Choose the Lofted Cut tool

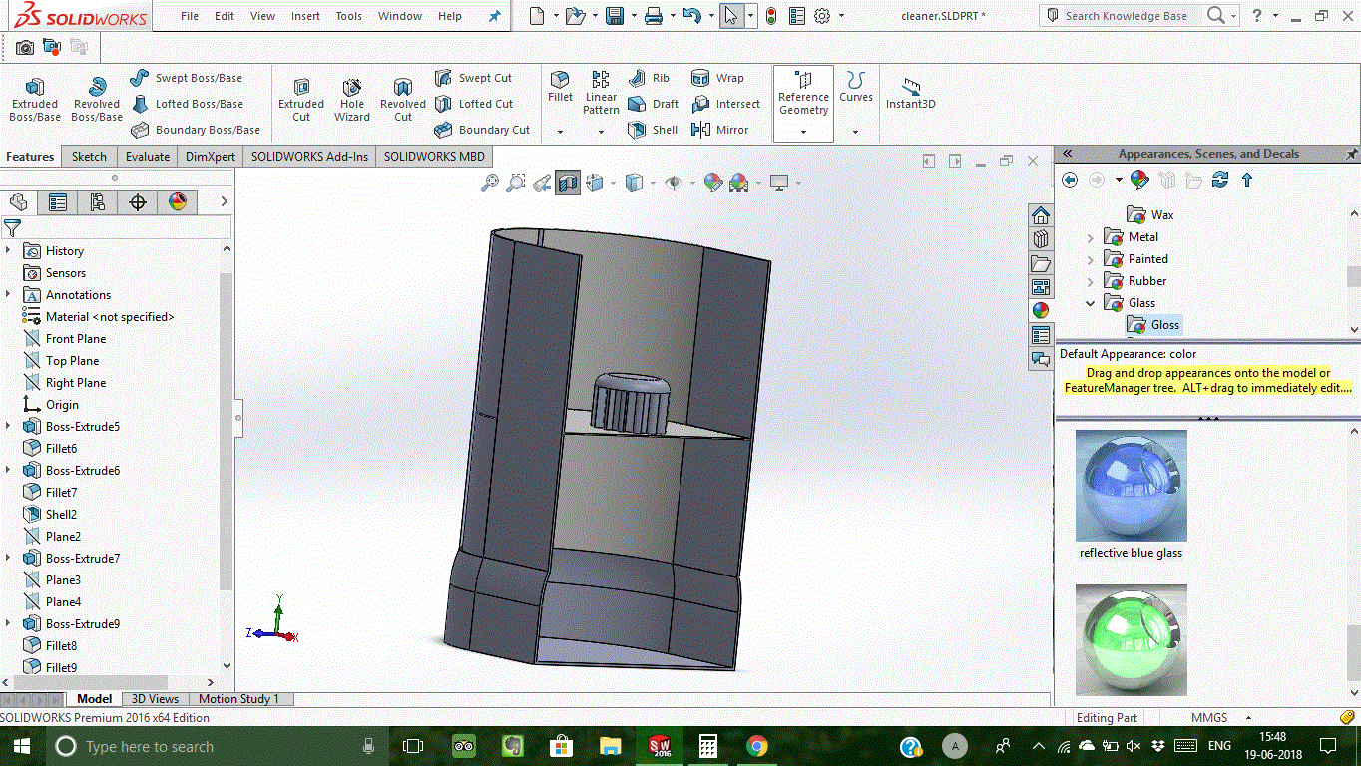pyautogui.click(x=473, y=104)
